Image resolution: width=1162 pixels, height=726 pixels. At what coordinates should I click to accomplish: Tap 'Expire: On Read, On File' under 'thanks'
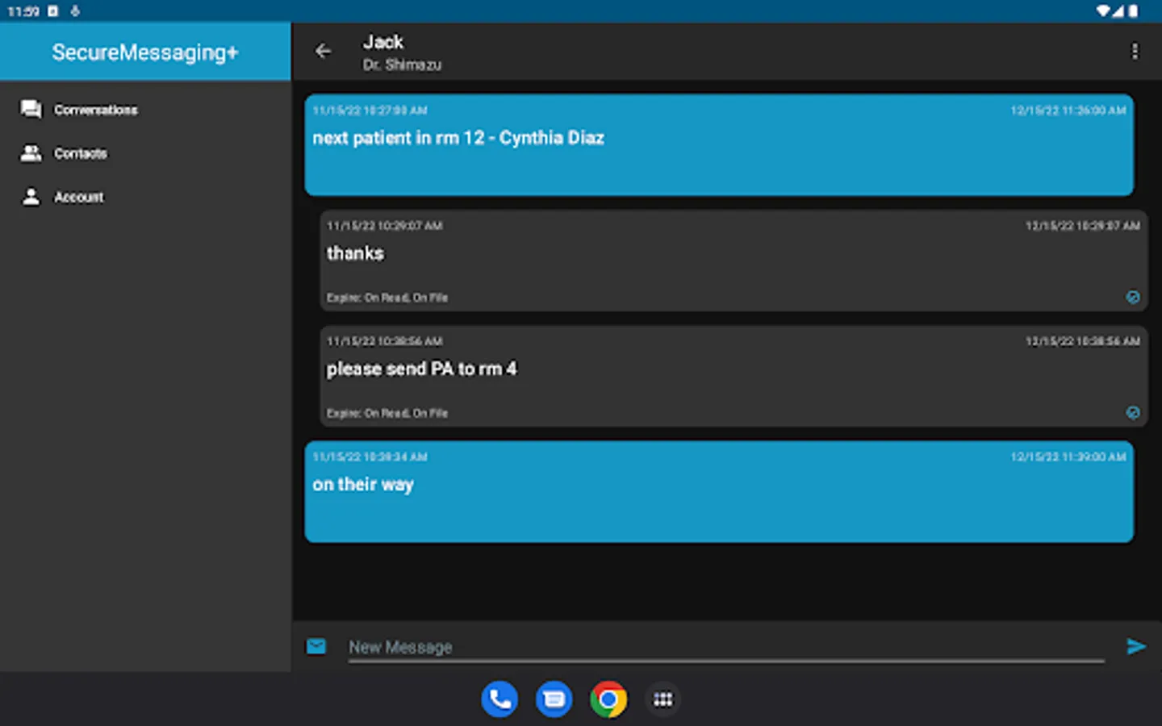click(x=387, y=298)
